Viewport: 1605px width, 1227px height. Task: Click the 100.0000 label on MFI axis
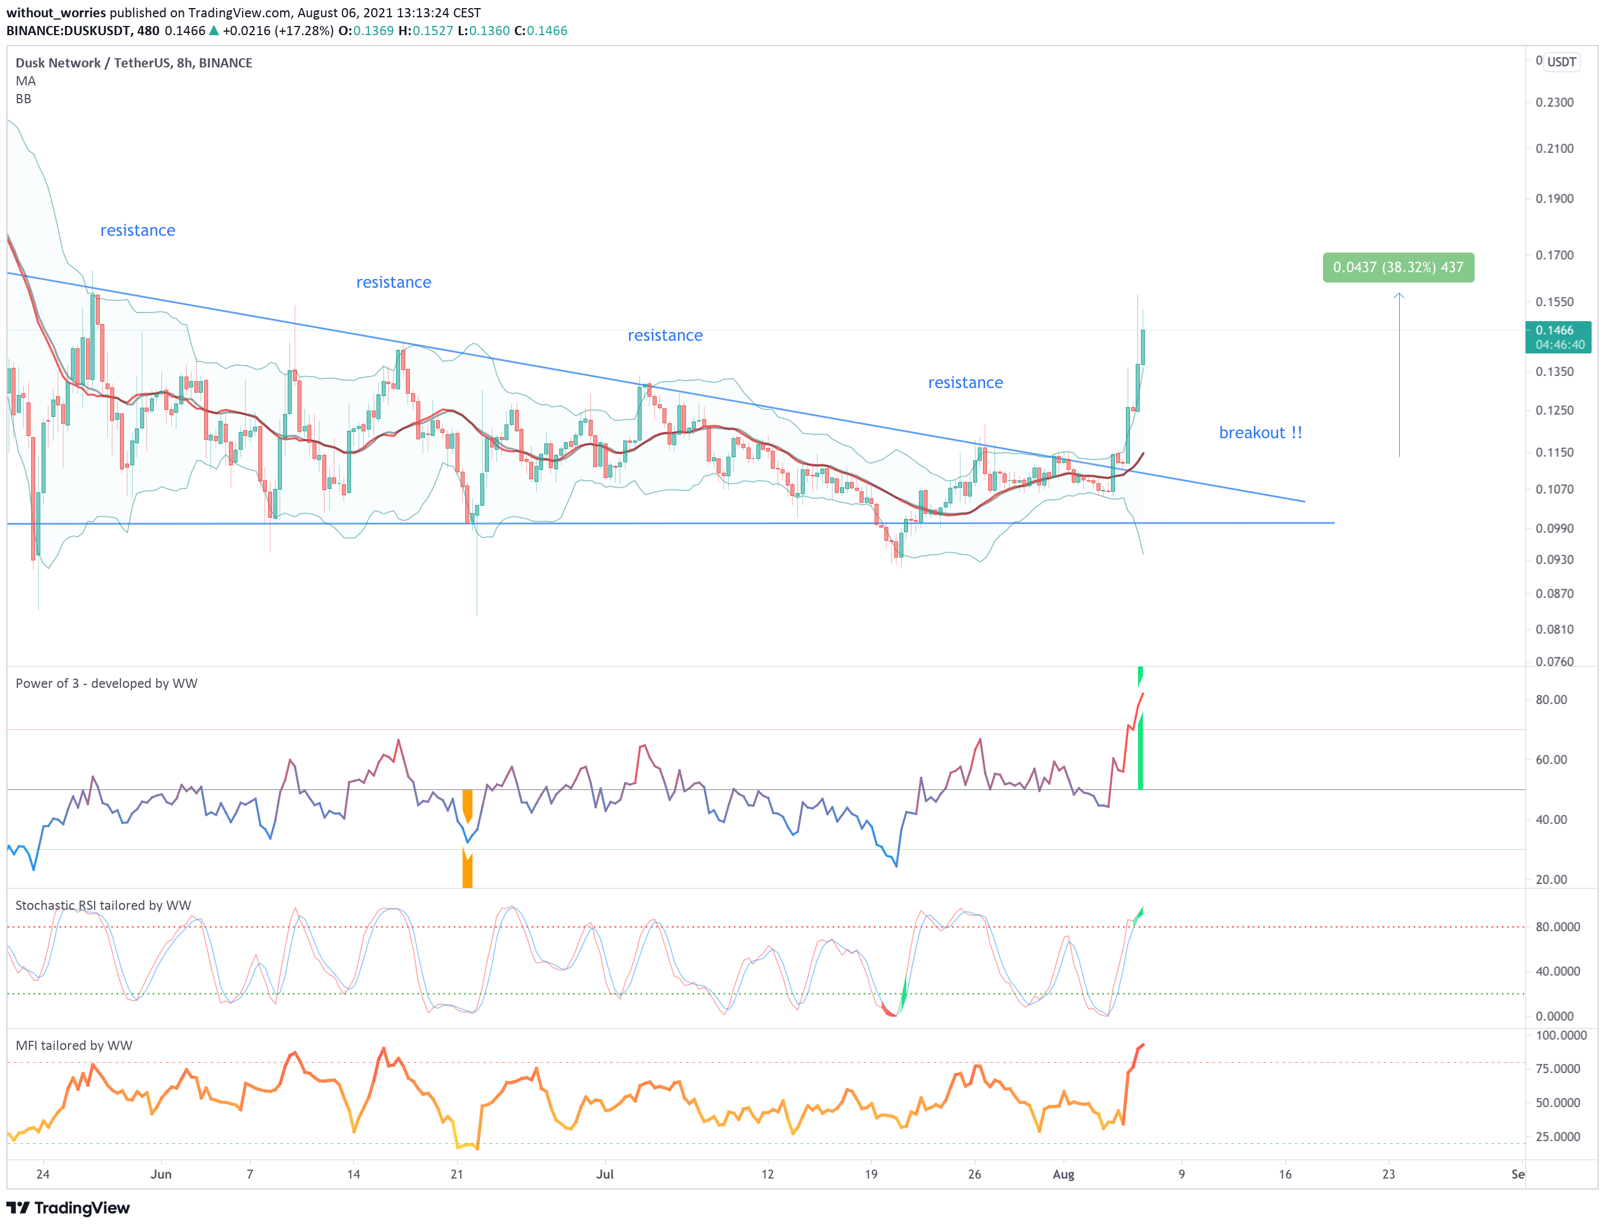(1561, 1035)
